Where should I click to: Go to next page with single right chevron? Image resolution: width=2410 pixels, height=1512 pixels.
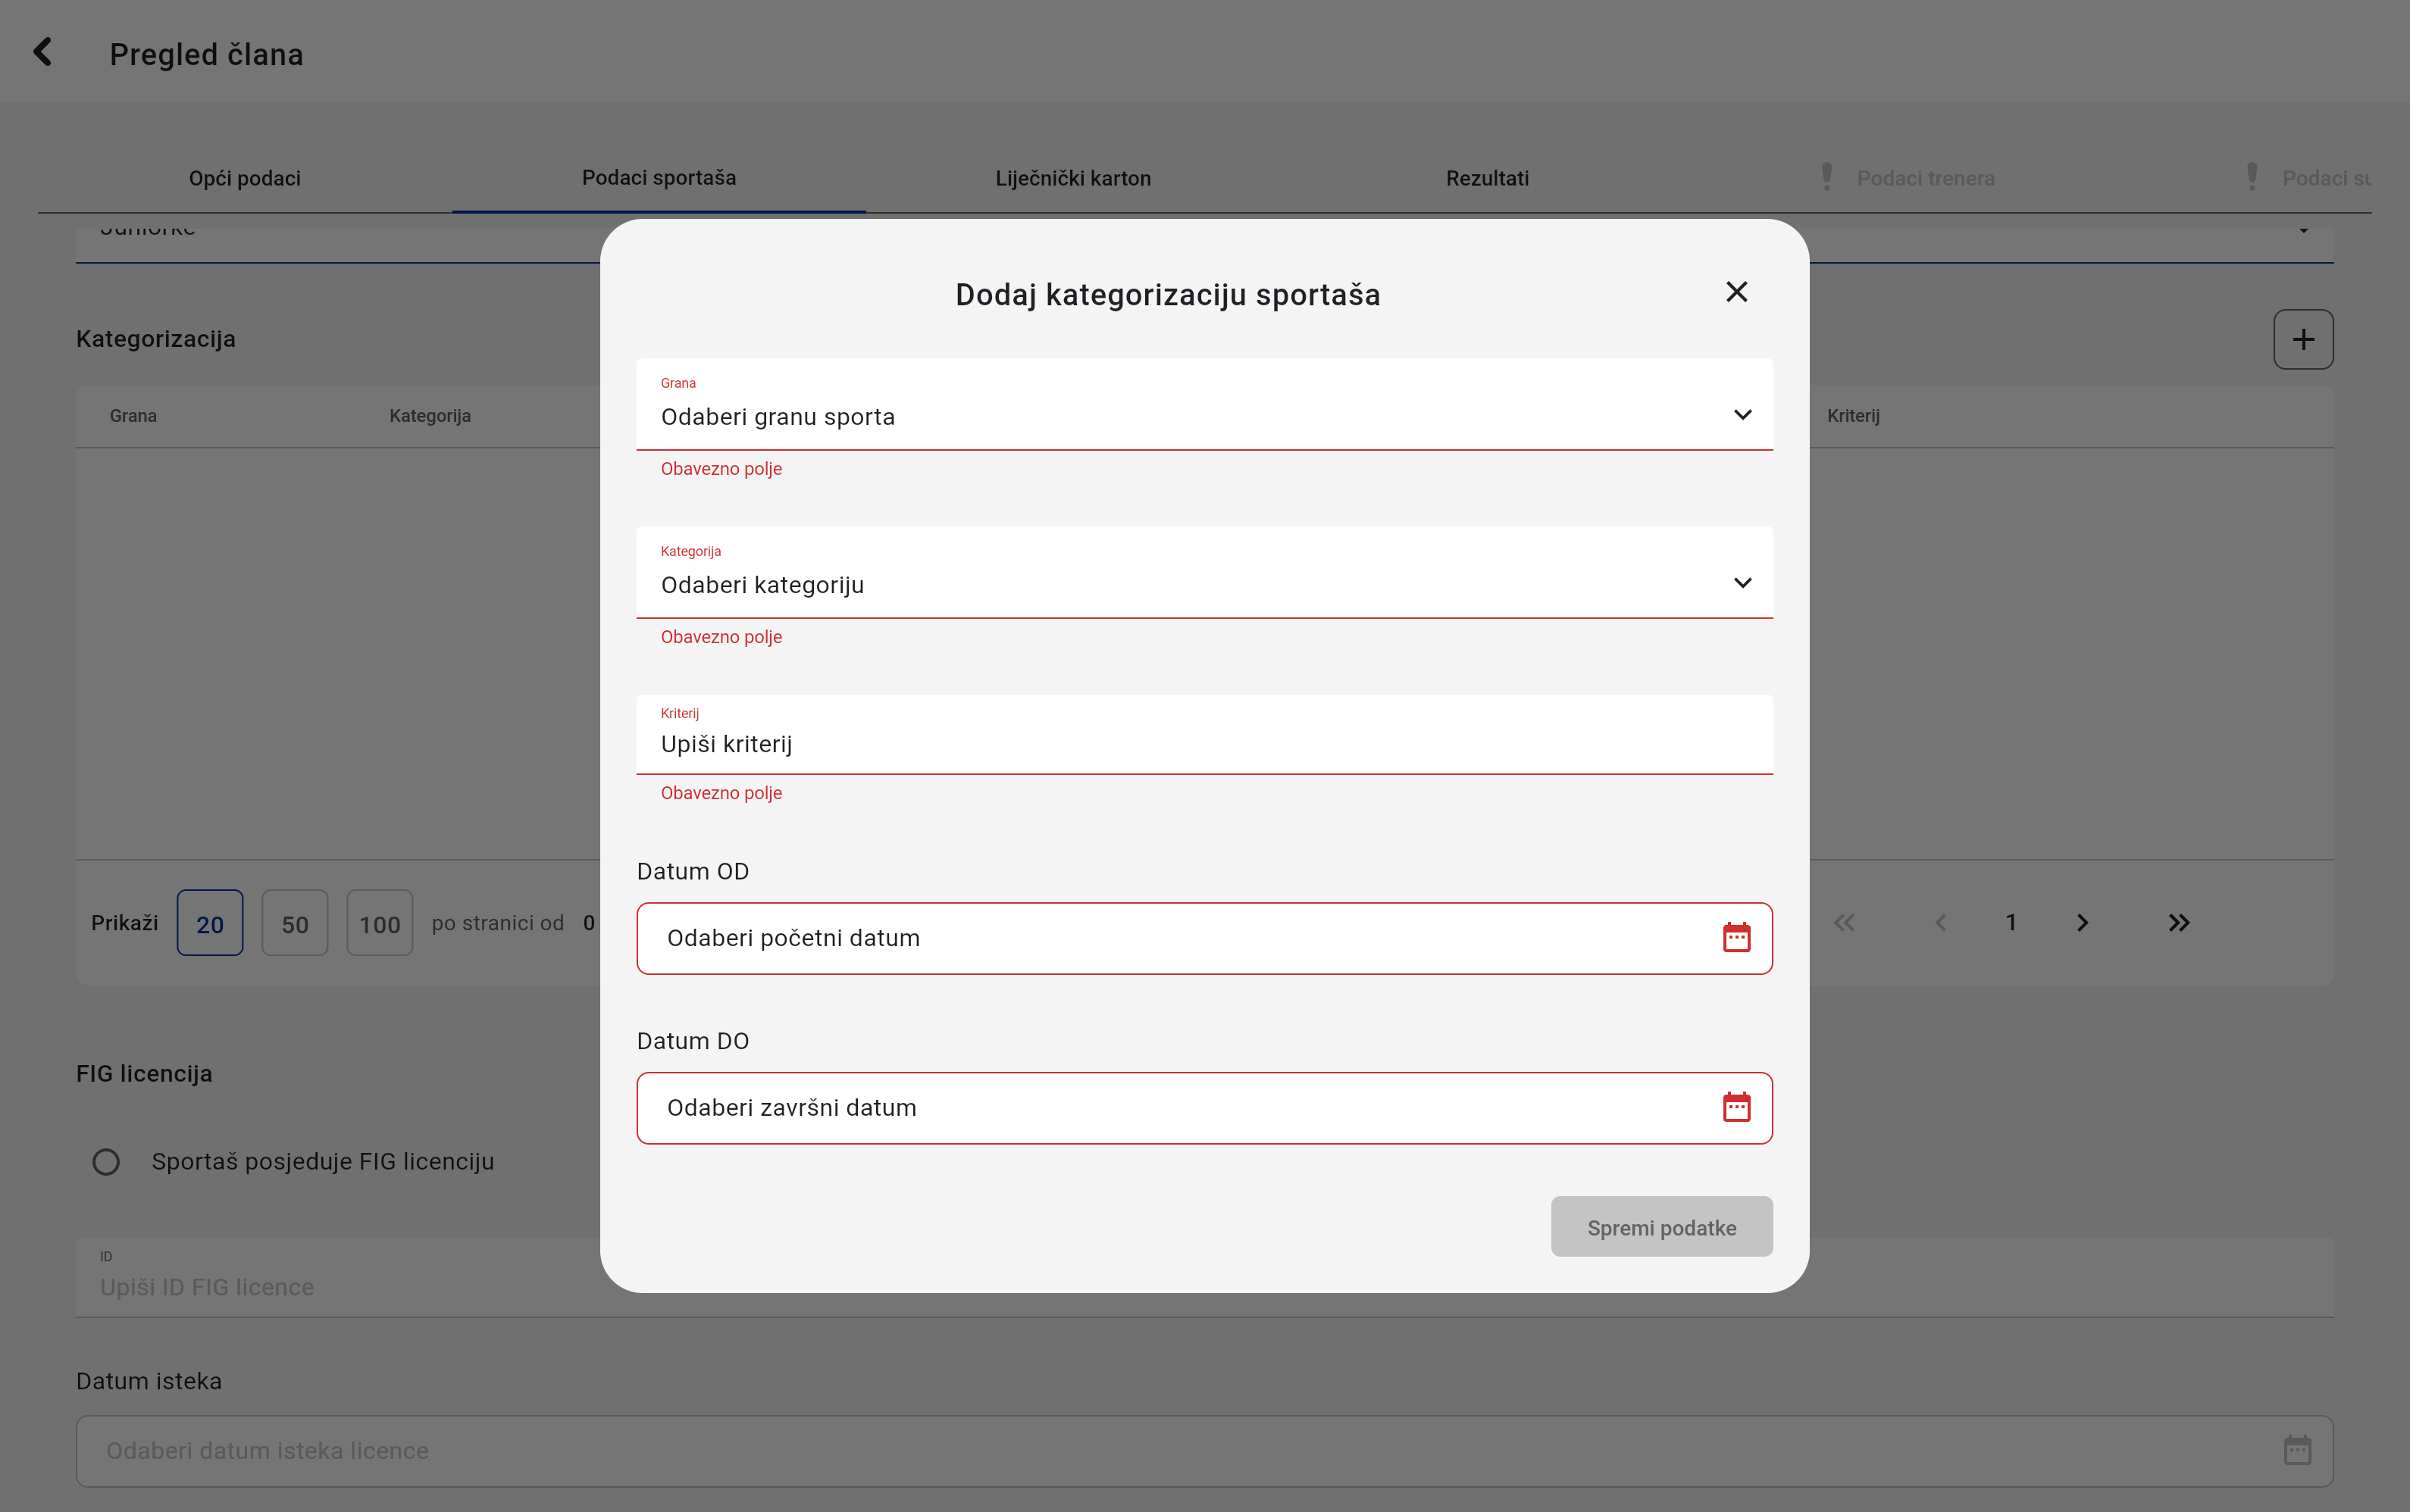tap(2082, 923)
